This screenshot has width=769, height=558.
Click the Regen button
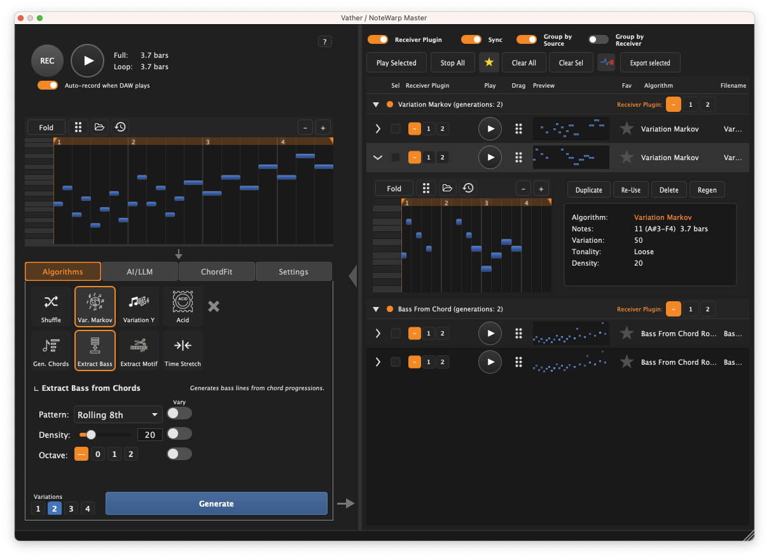pyautogui.click(x=706, y=189)
